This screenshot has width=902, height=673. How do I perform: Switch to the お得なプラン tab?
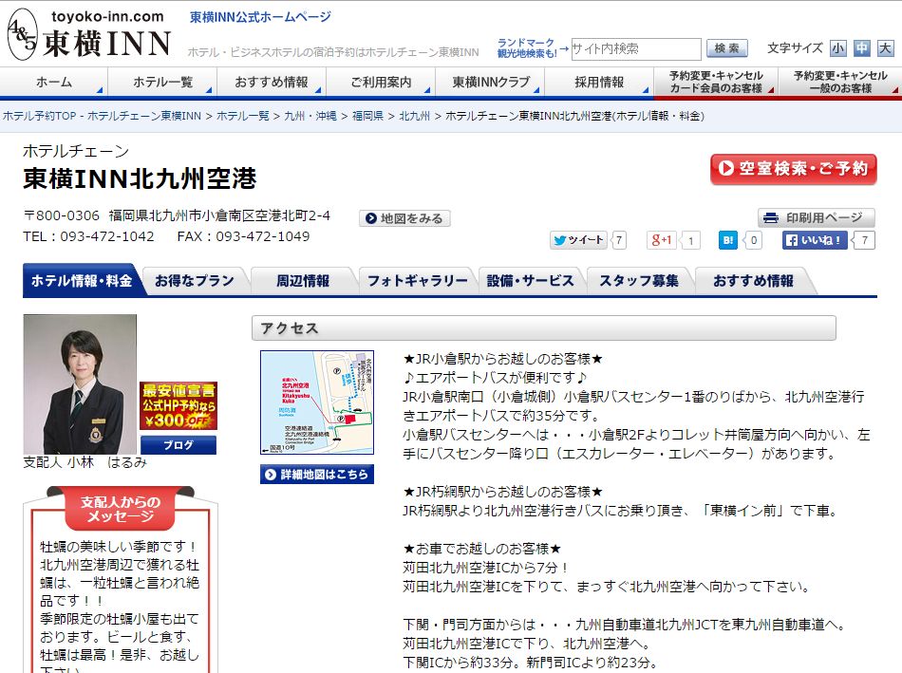tap(195, 281)
